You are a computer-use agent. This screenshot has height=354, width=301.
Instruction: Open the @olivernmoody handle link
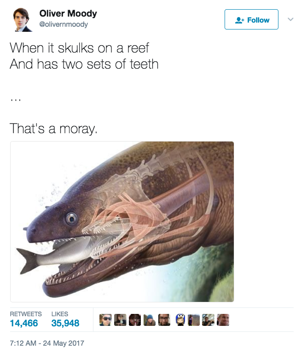pos(64,24)
